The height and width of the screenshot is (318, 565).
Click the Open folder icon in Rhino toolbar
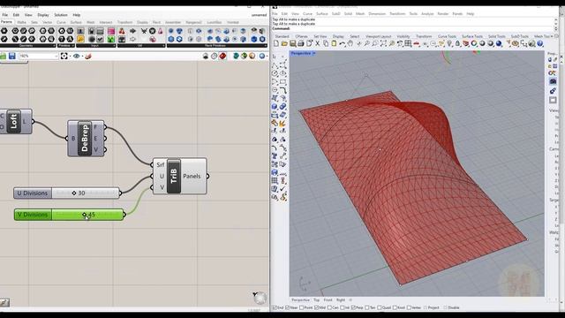284,43
